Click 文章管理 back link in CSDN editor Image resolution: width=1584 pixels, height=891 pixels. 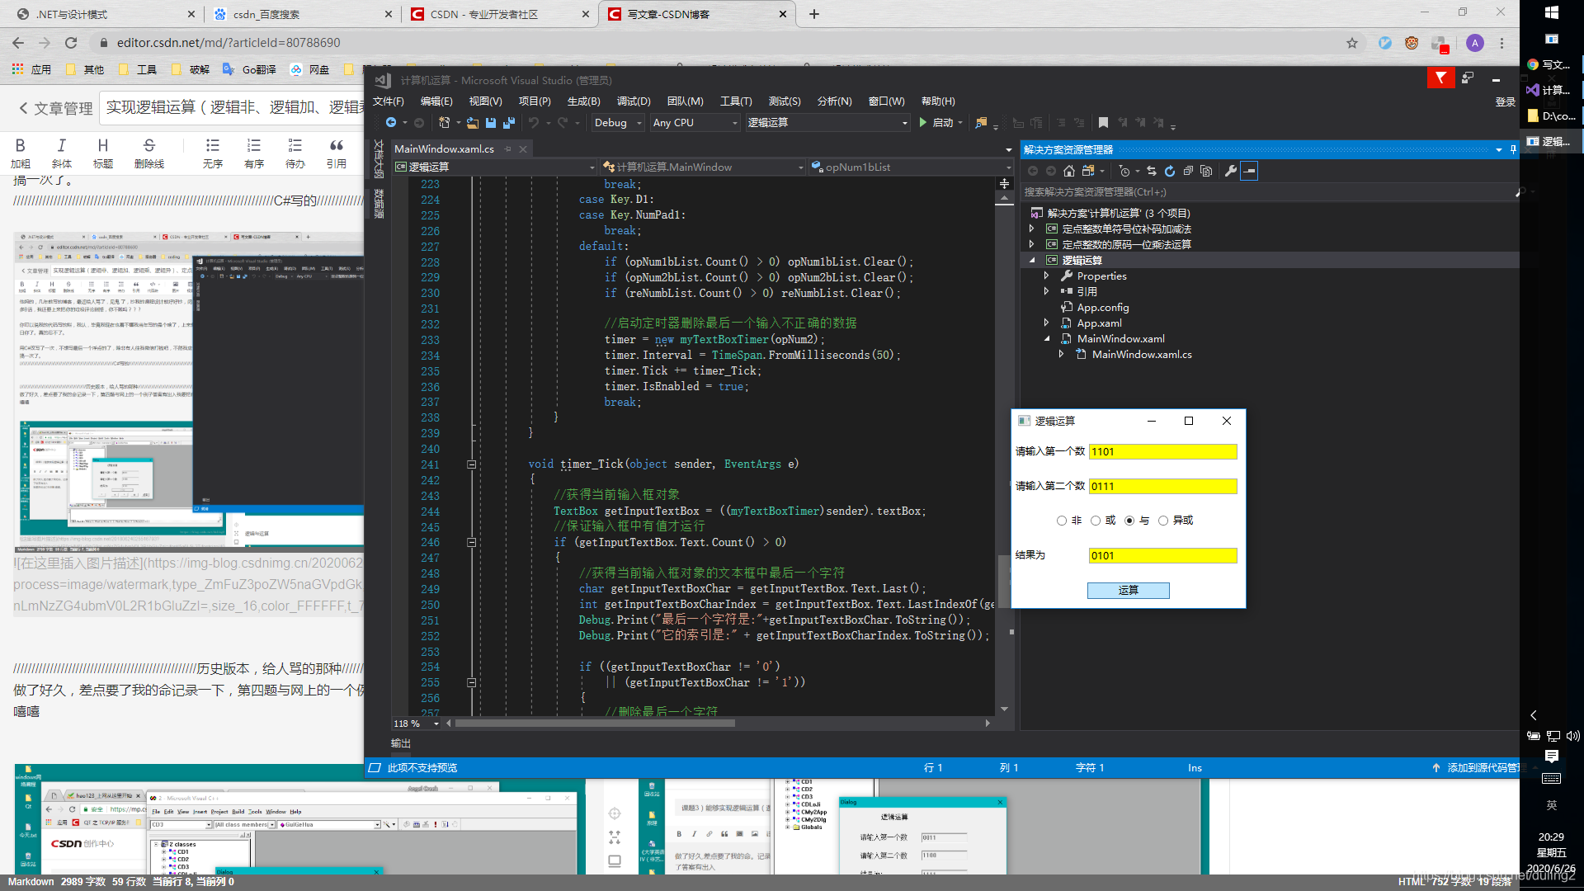[x=56, y=108]
